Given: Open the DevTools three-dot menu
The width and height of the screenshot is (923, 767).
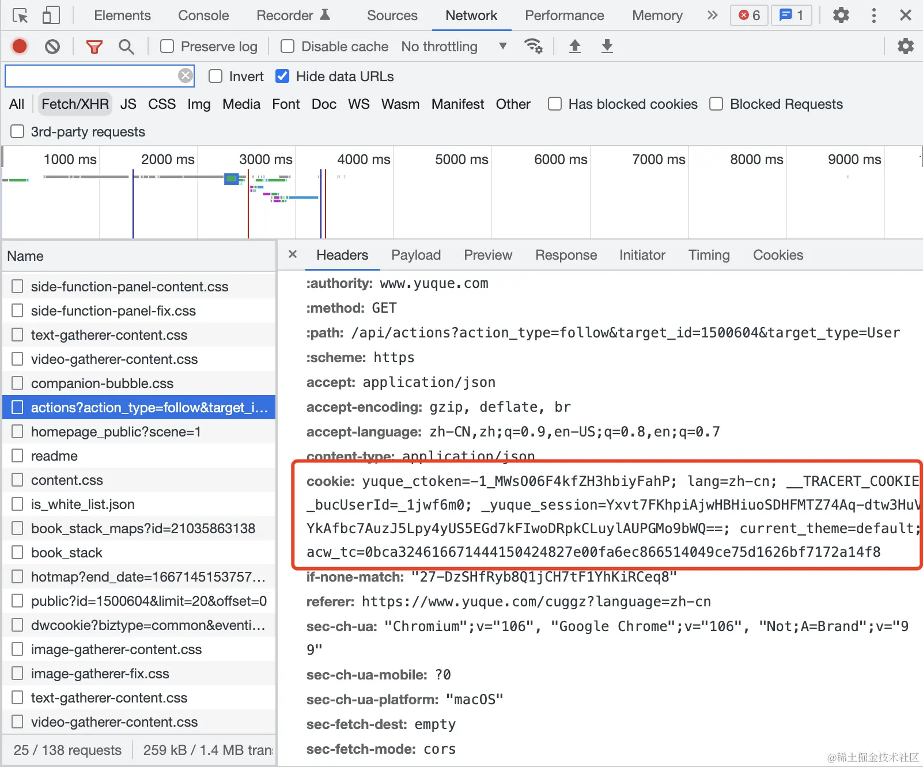Looking at the screenshot, I should [x=874, y=16].
